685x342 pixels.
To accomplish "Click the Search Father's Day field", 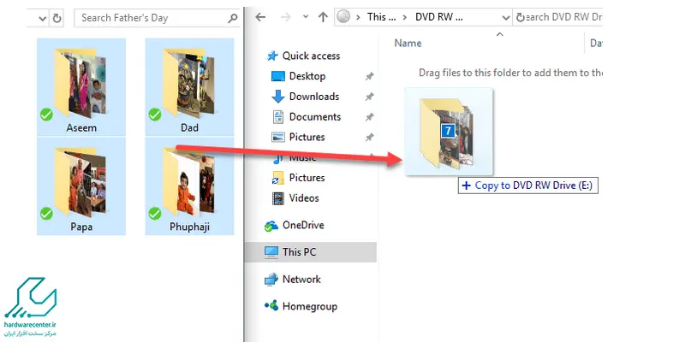I will pyautogui.click(x=150, y=17).
